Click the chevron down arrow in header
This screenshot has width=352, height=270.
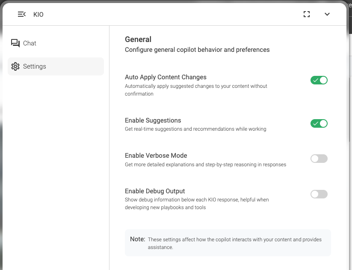[x=327, y=15]
